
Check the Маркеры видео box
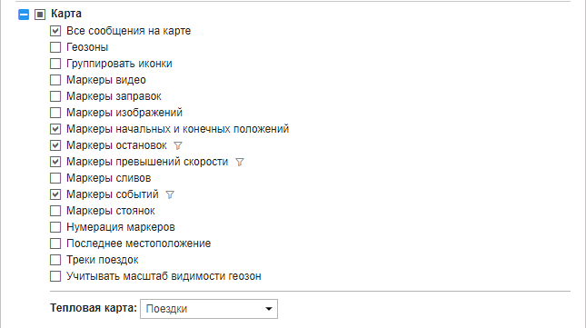pyautogui.click(x=55, y=80)
